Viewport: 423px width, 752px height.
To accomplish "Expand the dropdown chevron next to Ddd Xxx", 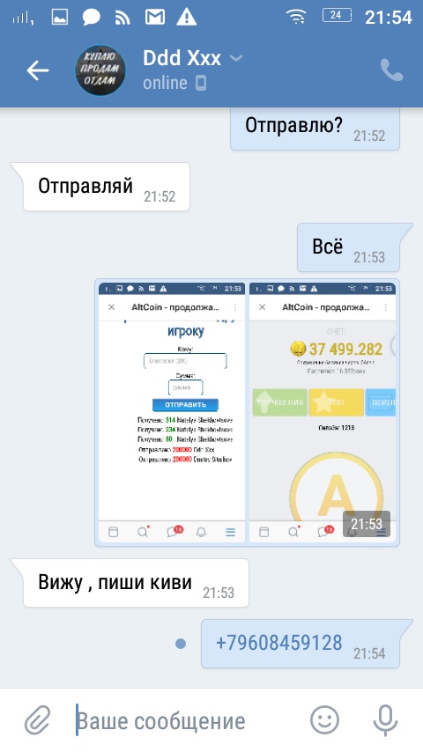I will tap(236, 58).
